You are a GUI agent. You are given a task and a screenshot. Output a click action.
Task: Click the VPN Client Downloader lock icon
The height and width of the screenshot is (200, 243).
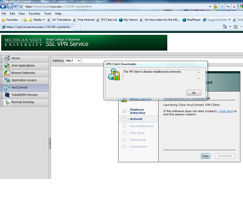pos(114,74)
